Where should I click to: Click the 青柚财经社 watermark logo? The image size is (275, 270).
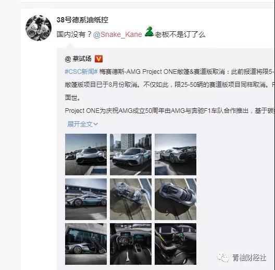tap(242, 258)
